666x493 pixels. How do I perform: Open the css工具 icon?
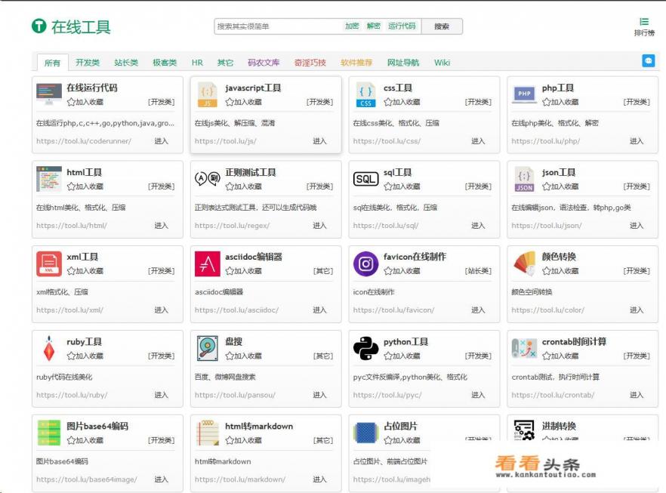365,94
